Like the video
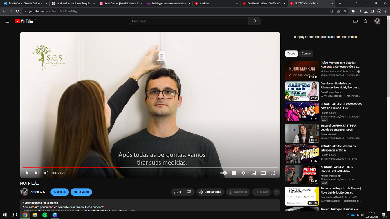390x219 pixels. [x=177, y=192]
